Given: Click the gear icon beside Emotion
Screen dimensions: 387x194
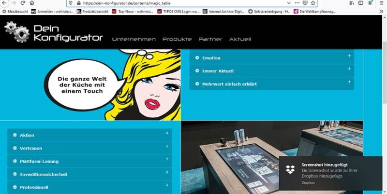Looking at the screenshot, I should pos(197,57).
